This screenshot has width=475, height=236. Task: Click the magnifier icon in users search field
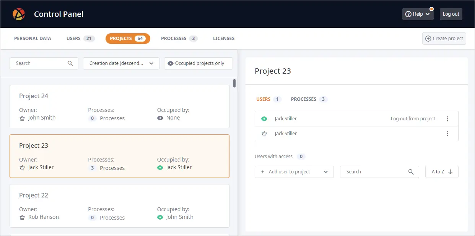click(411, 172)
